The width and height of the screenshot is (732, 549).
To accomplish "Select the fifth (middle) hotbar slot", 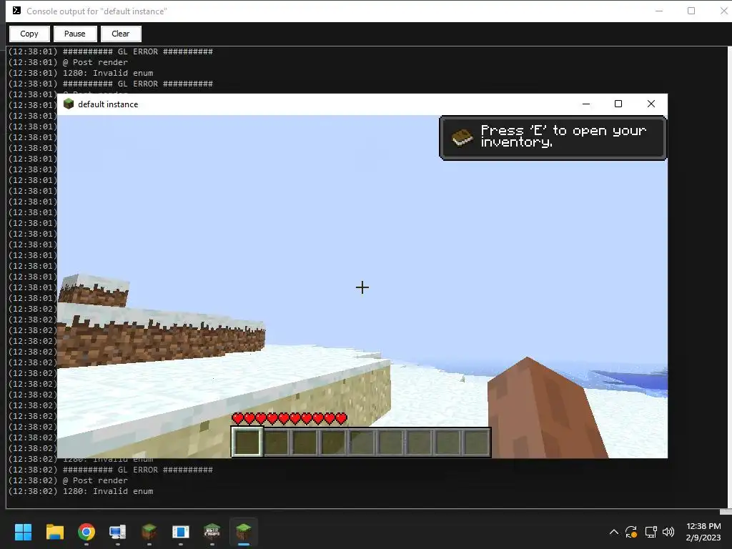I will click(x=362, y=442).
